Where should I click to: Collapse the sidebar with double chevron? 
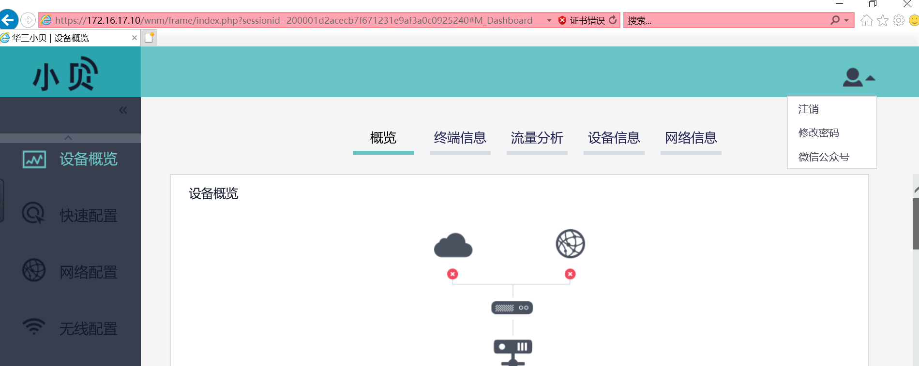pos(123,110)
